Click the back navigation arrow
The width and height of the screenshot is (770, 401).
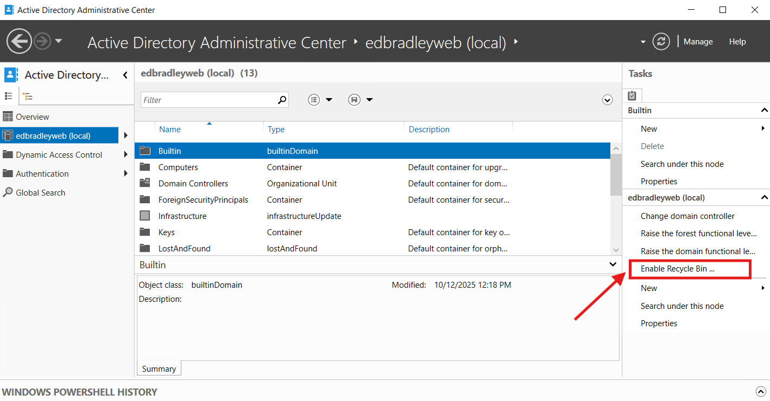click(19, 41)
